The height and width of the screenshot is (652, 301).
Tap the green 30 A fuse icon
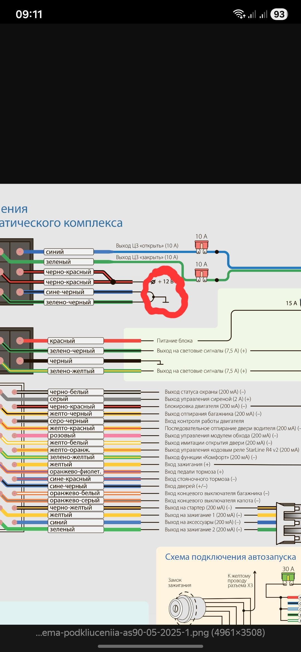tap(288, 578)
